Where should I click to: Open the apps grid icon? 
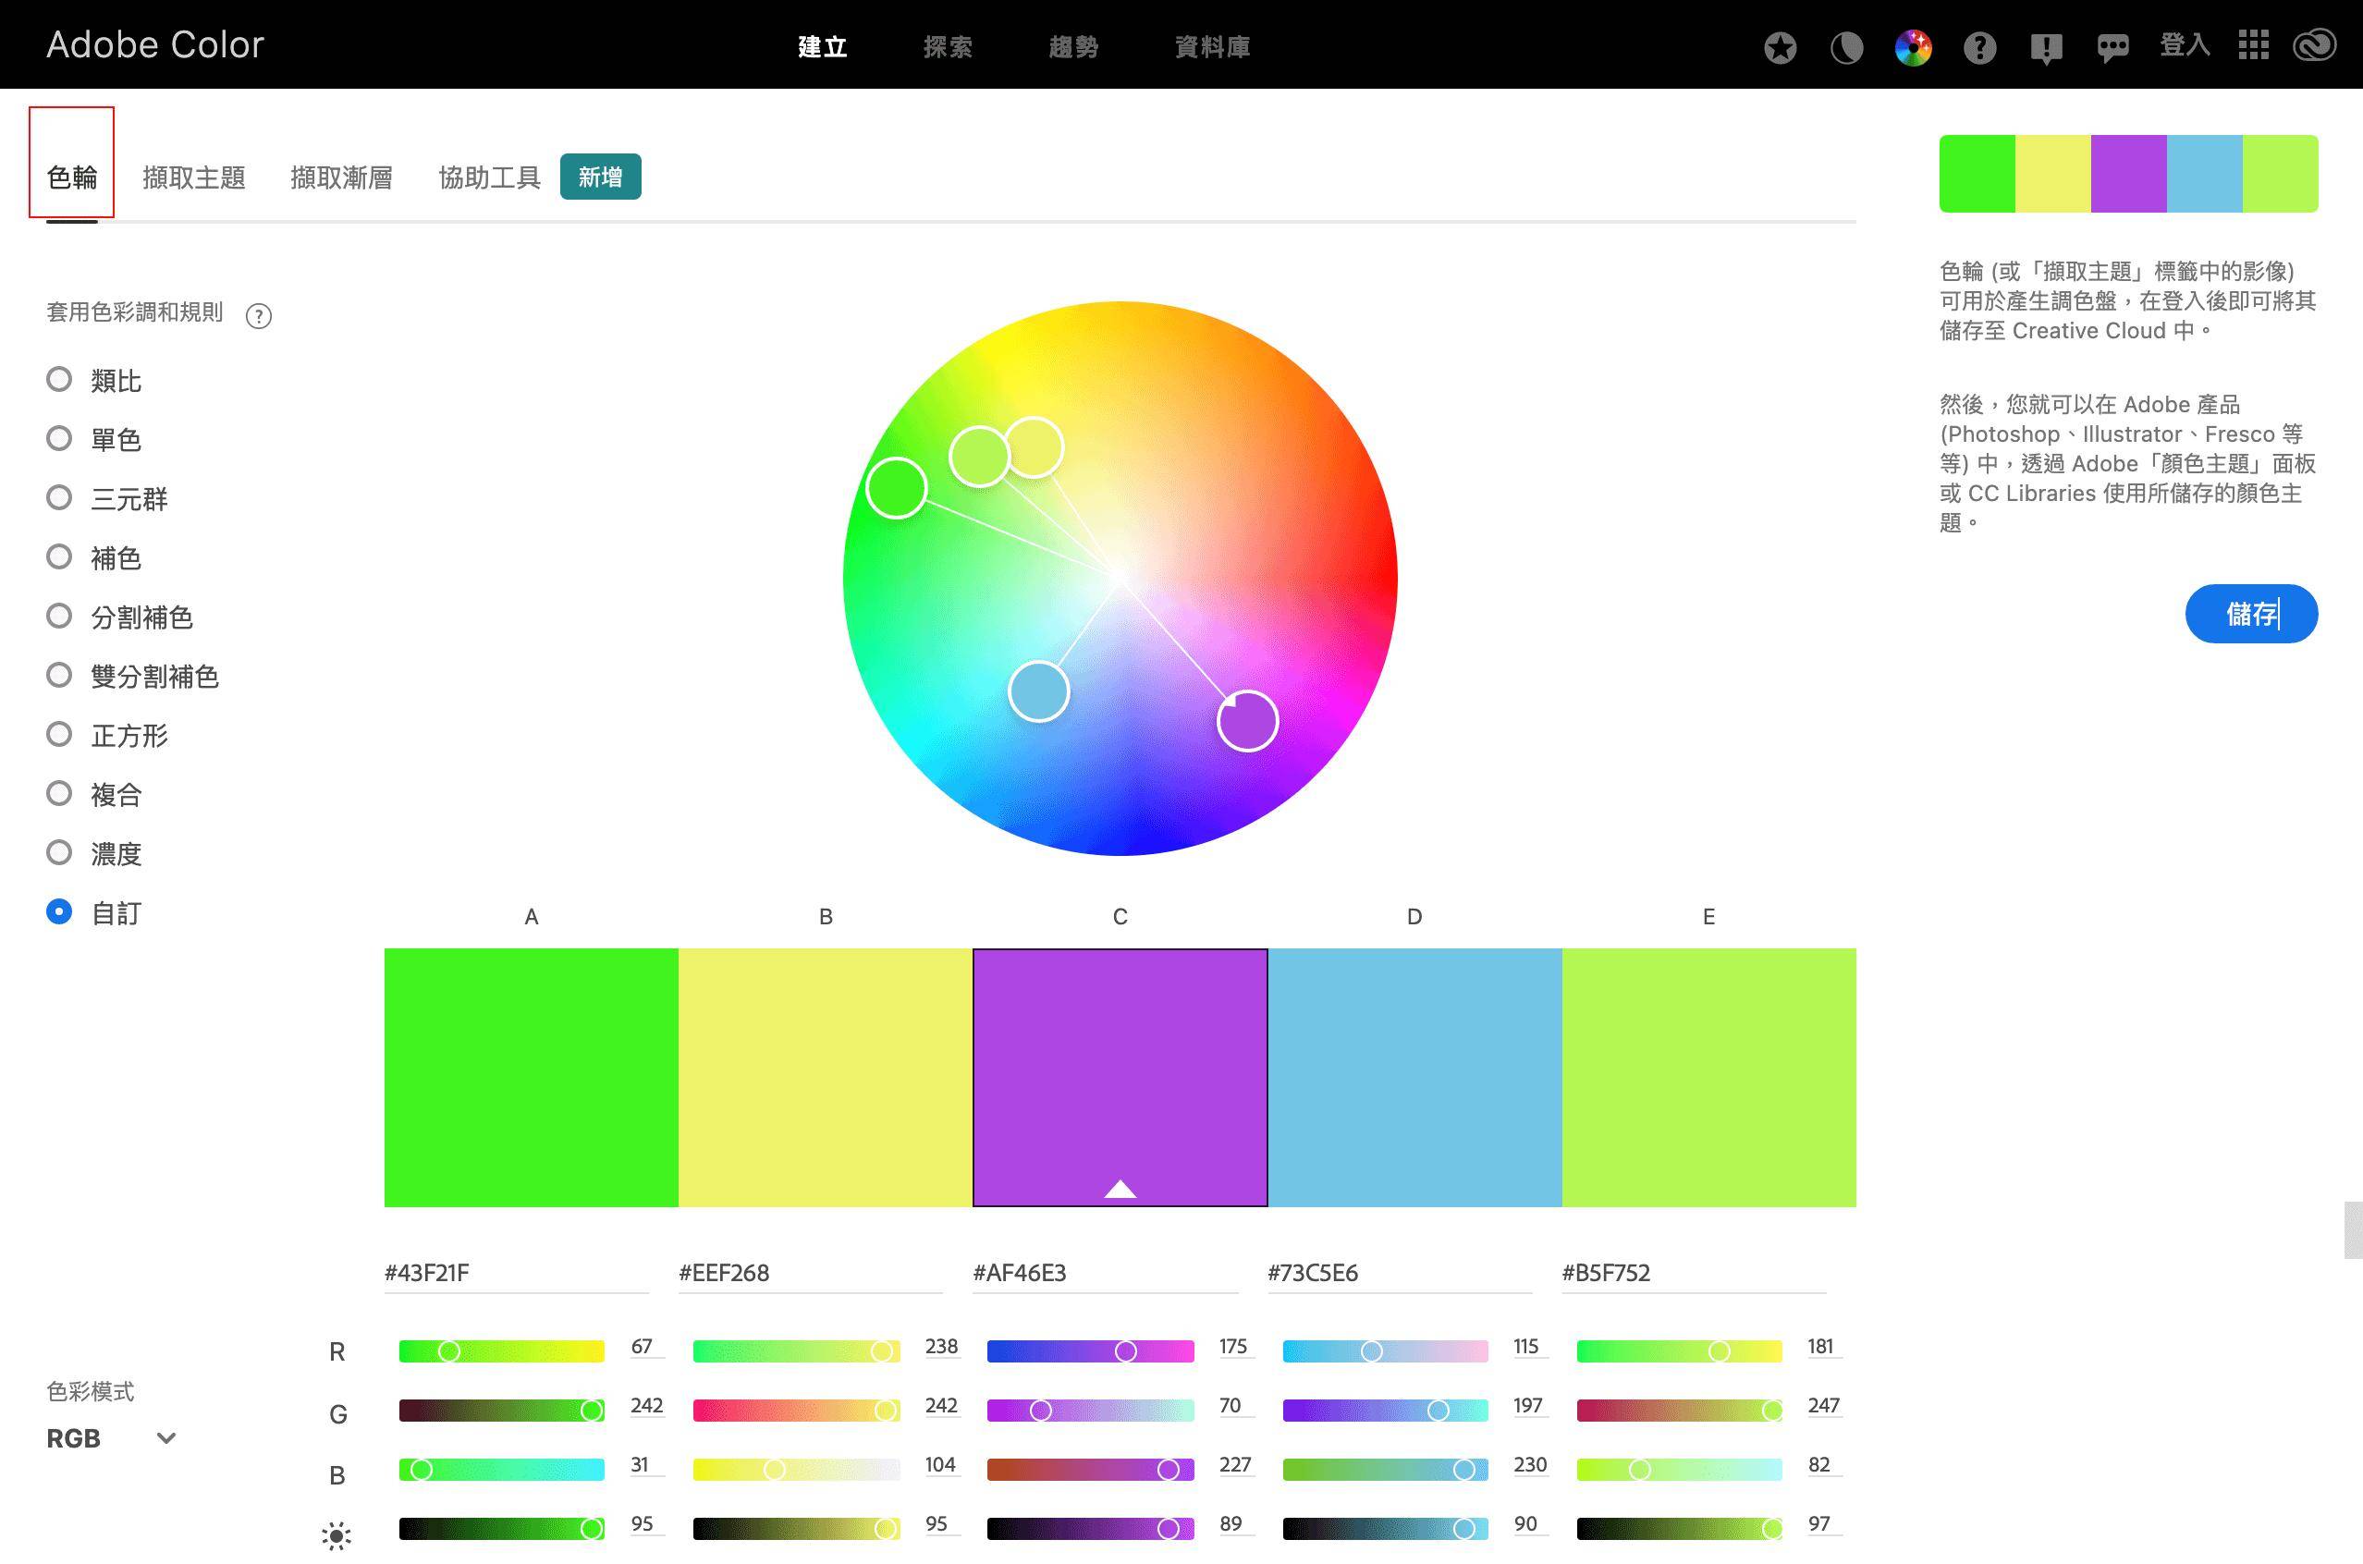2253,45
